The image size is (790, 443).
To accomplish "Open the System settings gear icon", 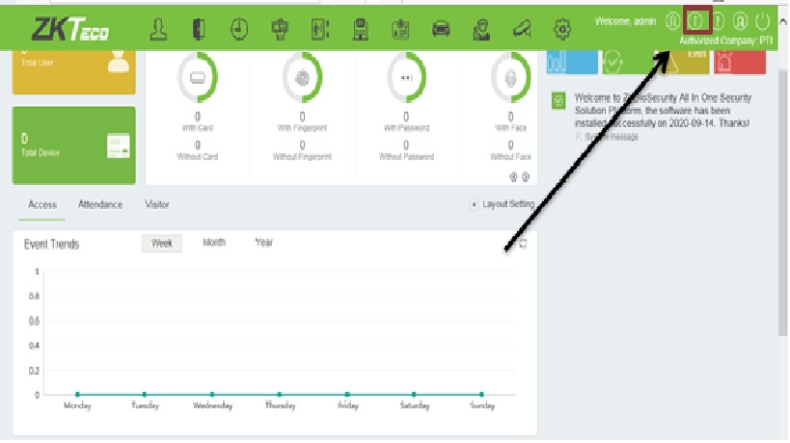I will point(561,30).
